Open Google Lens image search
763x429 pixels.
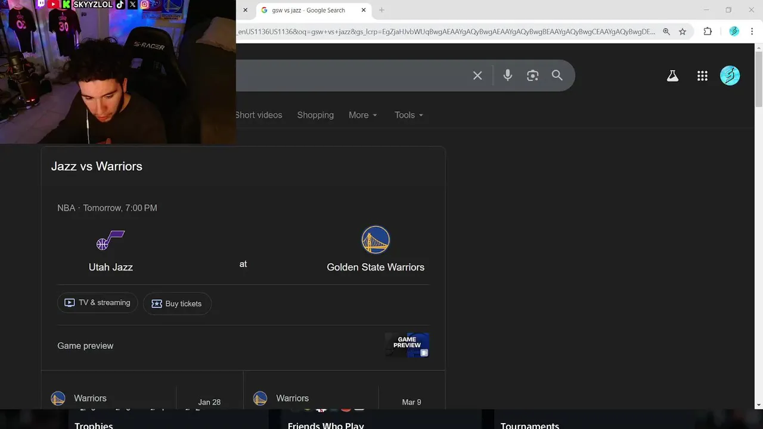[x=532, y=76]
